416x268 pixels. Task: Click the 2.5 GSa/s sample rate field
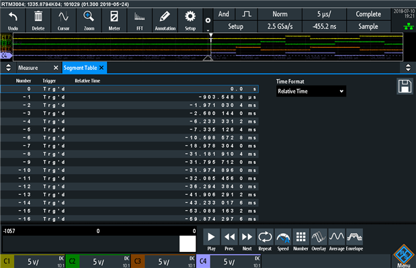[x=280, y=26]
